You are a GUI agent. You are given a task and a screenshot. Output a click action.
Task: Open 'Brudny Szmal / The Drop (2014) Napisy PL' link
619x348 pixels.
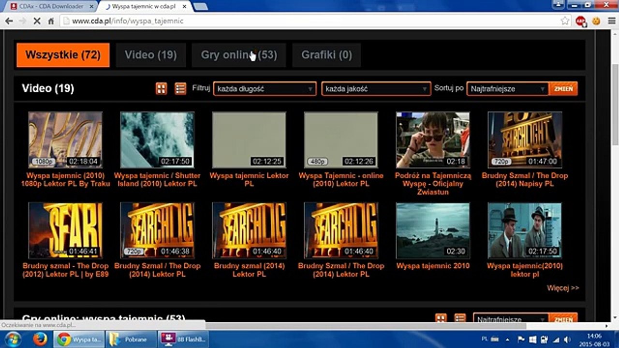[x=525, y=180]
